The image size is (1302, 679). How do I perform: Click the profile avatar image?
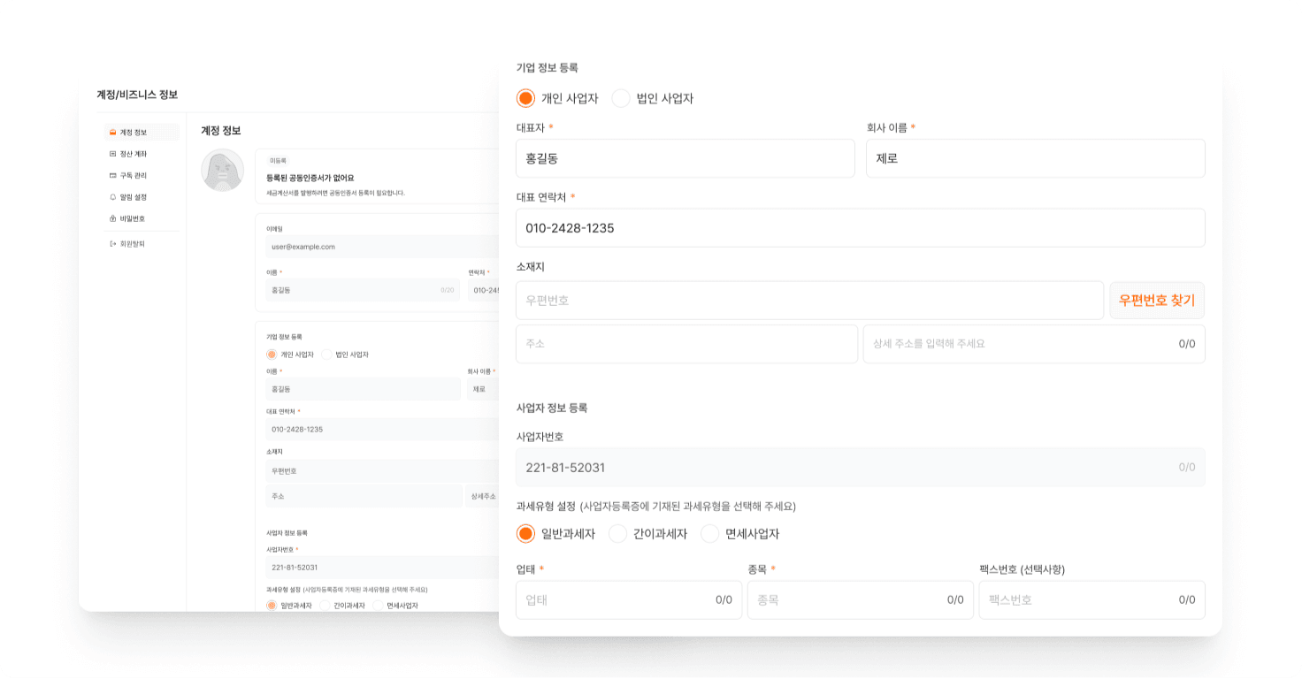click(x=223, y=171)
